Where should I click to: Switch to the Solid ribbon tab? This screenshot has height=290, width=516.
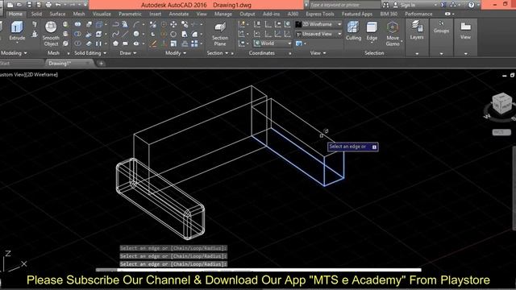pos(36,14)
